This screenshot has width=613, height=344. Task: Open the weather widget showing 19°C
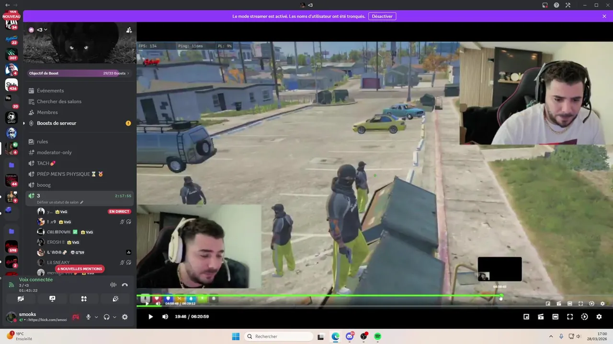coord(19,336)
